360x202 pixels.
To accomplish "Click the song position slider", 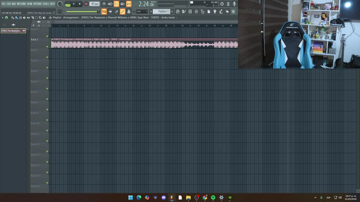I will 83,12.
